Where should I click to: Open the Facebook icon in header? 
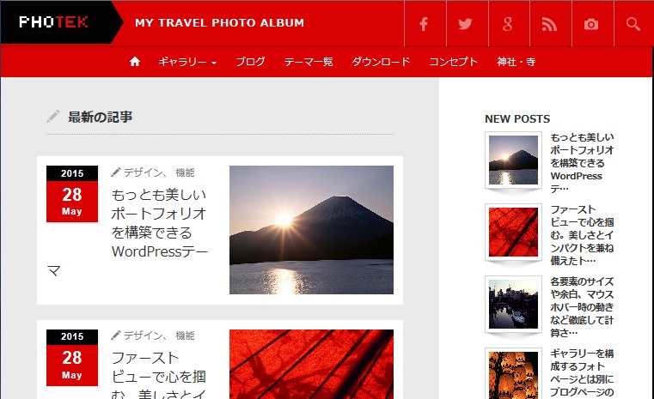[425, 24]
